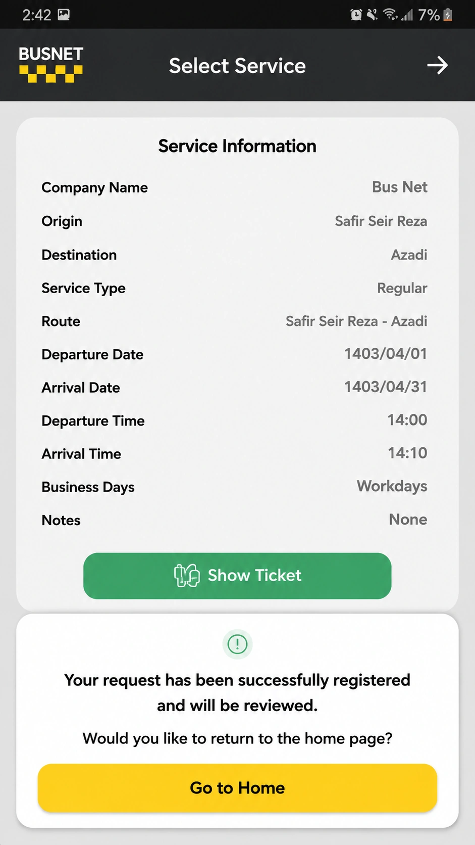This screenshot has height=845, width=475.
Task: Select the Select Service title
Action: point(237,66)
